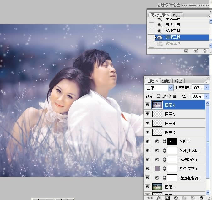Hide 图层 6 with its eye icon

click(x=147, y=105)
